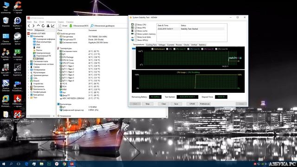This screenshot has height=167, width=297.
Task: Open memreduct desktop shortcut
Action: coord(18,55)
